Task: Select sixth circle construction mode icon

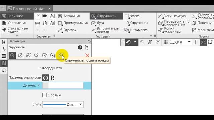Action: 52,55
